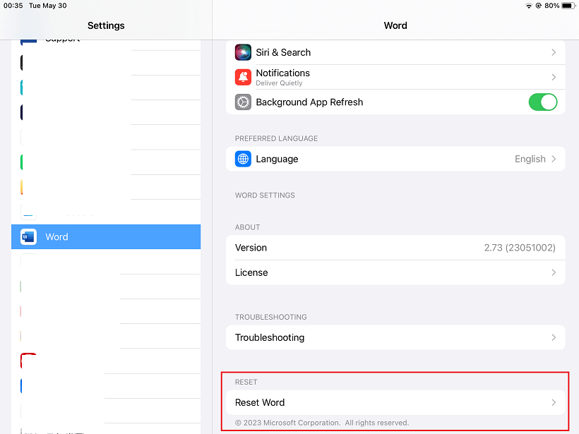Tap the Word app icon in sidebar
Image resolution: width=579 pixels, height=434 pixels.
pos(28,237)
